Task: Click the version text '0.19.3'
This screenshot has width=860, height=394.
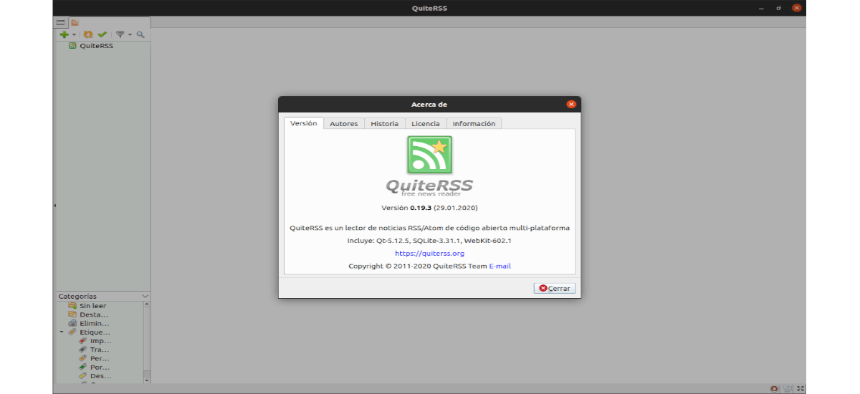Action: click(x=421, y=208)
